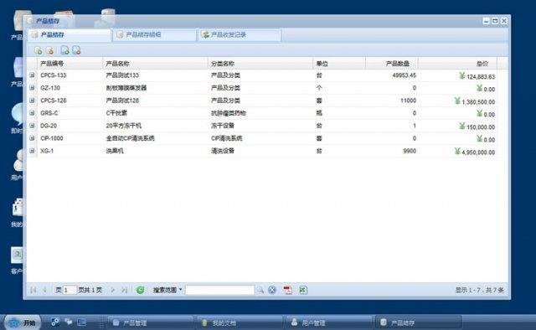The width and height of the screenshot is (536, 330).
Task: Sort by the 分类名称 column header
Action: pyautogui.click(x=260, y=64)
